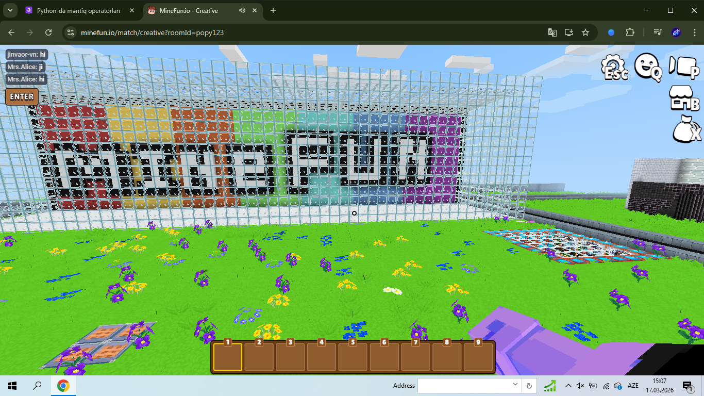The width and height of the screenshot is (704, 396).
Task: Open the browser Extensions puzzle icon
Action: (630, 32)
